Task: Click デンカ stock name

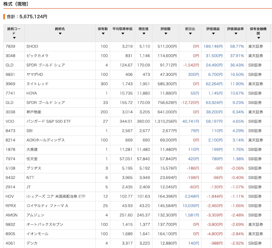Action: click(32, 243)
